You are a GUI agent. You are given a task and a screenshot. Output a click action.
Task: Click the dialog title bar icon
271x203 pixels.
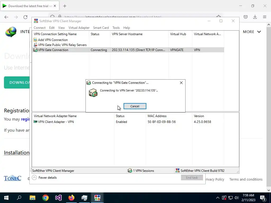coord(88,83)
